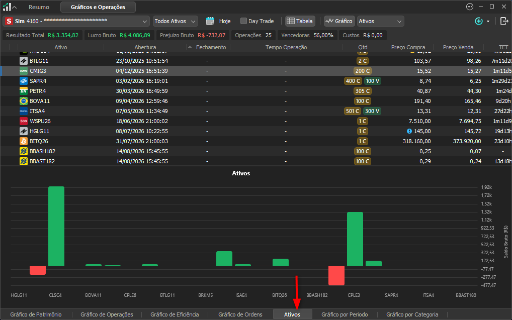Click the Petrobras icon for PETR4
512x320 pixels.
tap(24, 91)
